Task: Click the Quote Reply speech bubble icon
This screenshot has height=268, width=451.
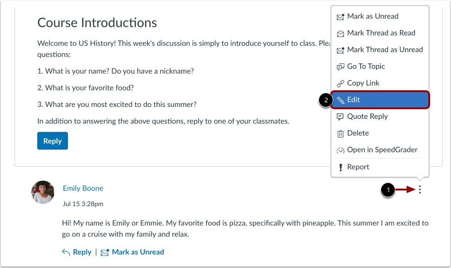Action: click(x=341, y=116)
